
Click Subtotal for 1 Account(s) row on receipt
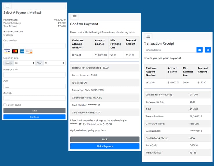pos(177,95)
